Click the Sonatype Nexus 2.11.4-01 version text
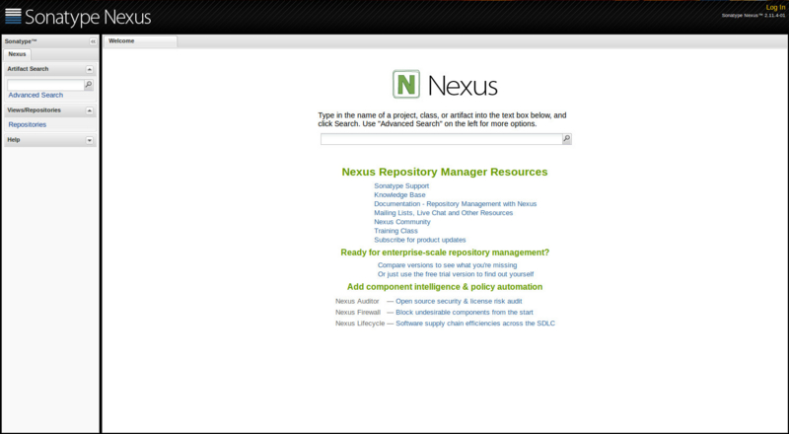This screenshot has width=789, height=434. (753, 16)
